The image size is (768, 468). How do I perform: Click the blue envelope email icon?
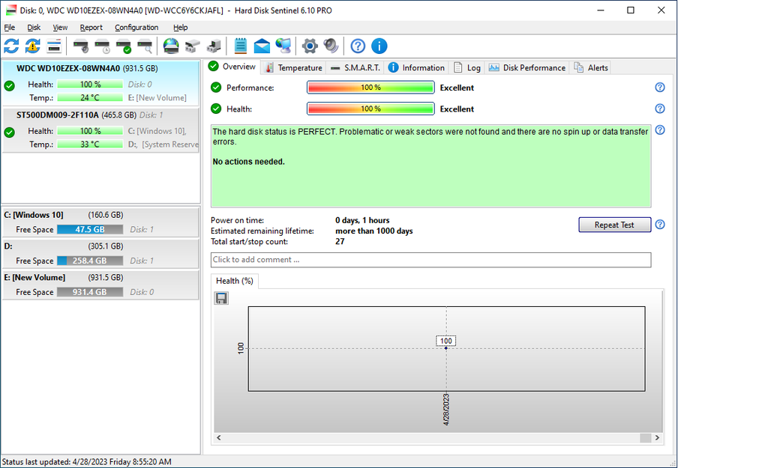click(262, 46)
